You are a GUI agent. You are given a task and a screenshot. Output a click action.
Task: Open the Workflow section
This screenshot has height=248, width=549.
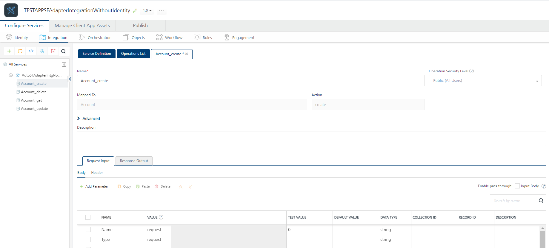(x=169, y=38)
